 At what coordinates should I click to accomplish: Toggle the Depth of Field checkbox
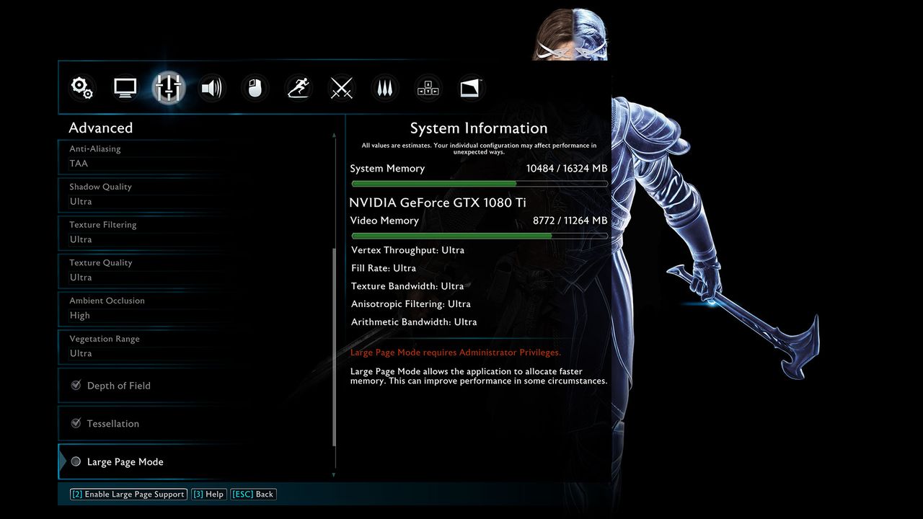76,386
